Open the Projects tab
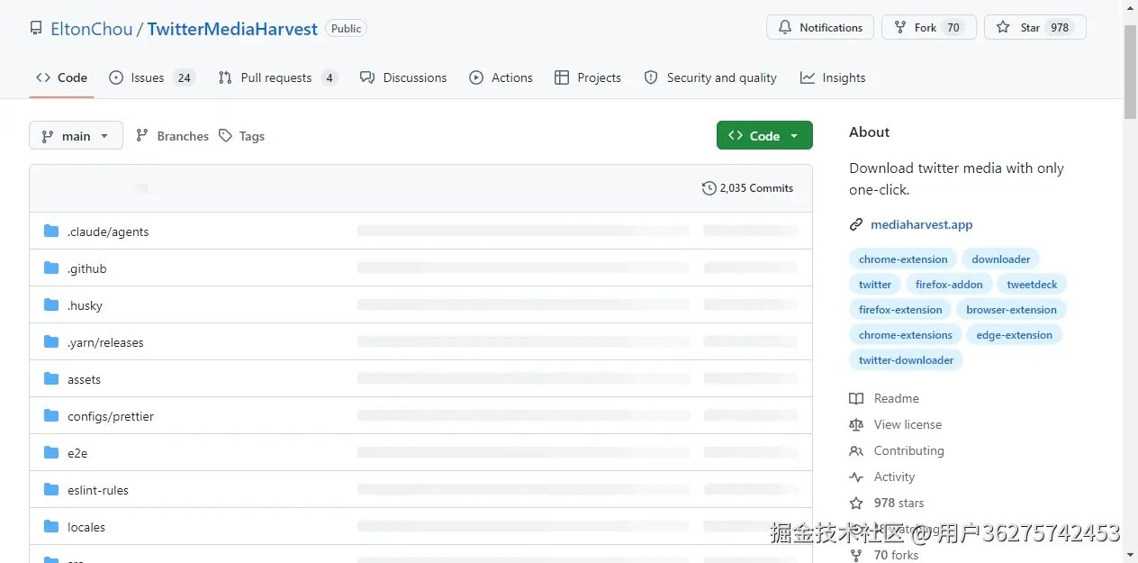1138x563 pixels. pyautogui.click(x=588, y=77)
